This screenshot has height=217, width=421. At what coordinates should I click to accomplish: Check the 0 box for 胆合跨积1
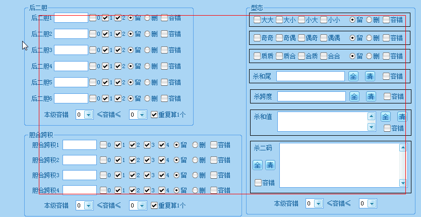pos(103,145)
